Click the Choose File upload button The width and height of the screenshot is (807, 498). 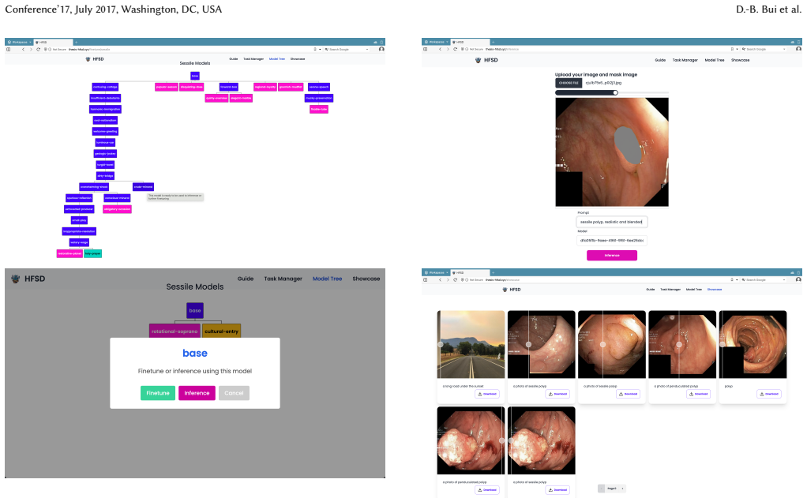click(569, 83)
